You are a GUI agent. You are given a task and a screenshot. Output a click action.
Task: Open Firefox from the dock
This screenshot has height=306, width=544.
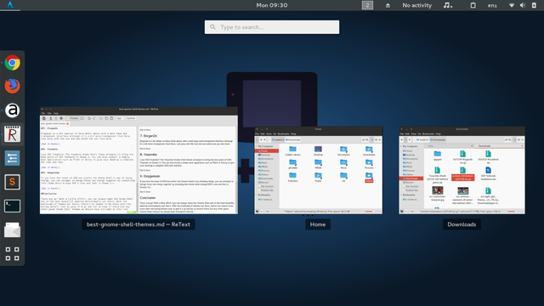[12, 87]
